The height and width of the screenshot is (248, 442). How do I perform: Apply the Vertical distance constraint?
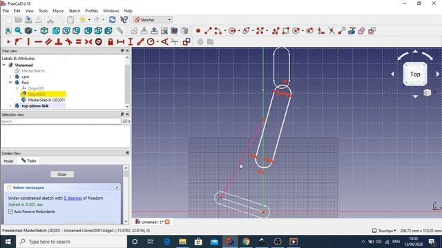coord(131,42)
